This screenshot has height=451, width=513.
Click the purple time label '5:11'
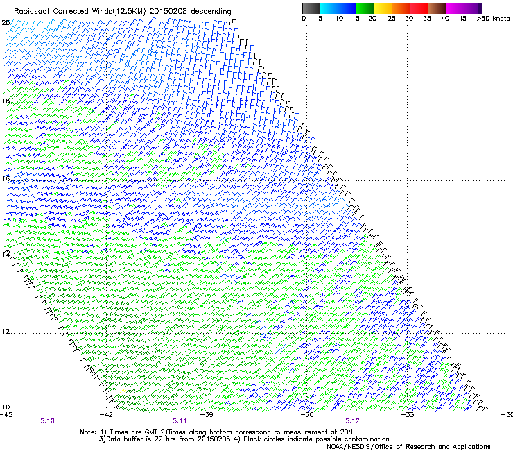coord(180,421)
